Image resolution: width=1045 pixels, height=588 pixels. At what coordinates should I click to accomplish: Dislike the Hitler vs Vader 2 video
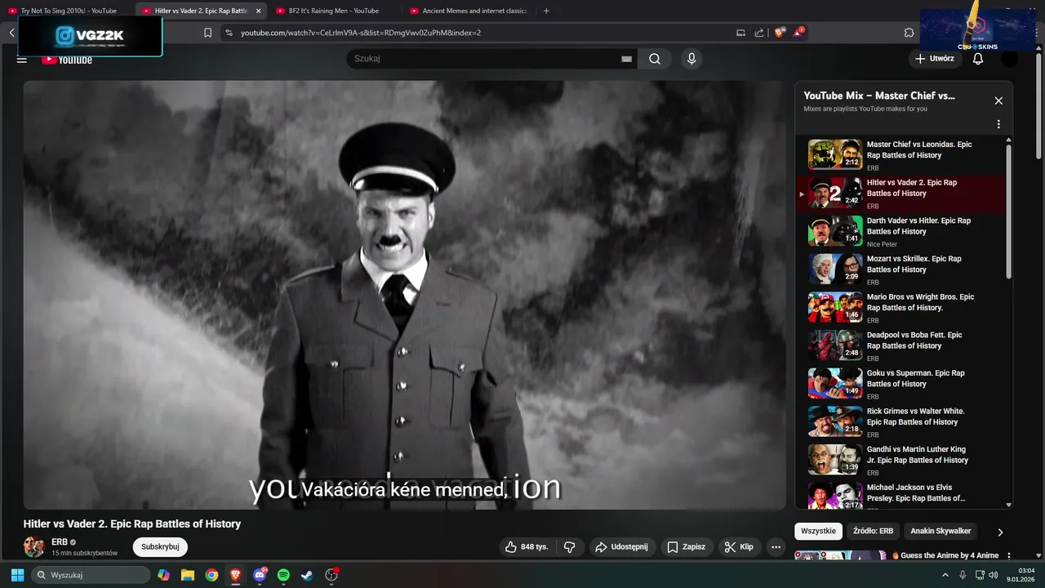(x=570, y=546)
